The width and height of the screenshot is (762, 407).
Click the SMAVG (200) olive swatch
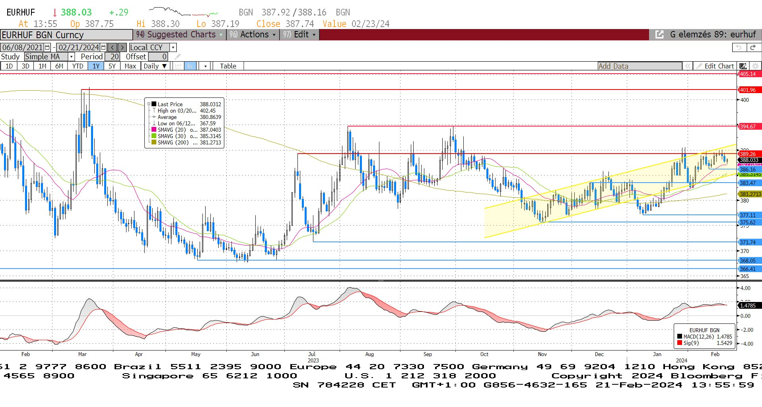pyautogui.click(x=154, y=142)
